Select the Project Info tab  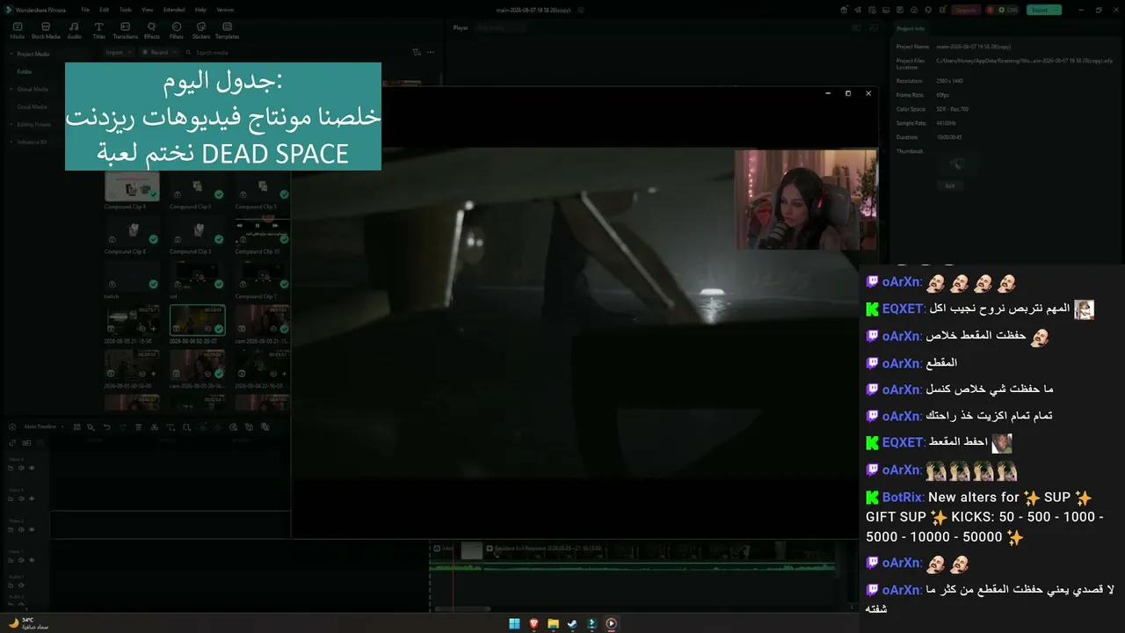[911, 29]
